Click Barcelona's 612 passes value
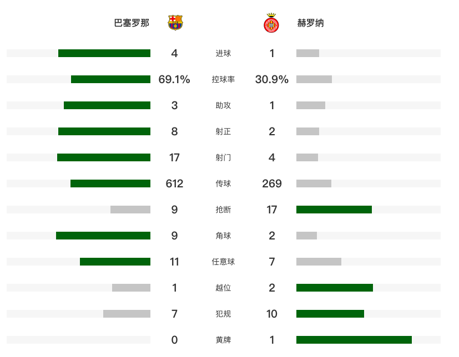This screenshot has width=459, height=357. pyautogui.click(x=174, y=183)
